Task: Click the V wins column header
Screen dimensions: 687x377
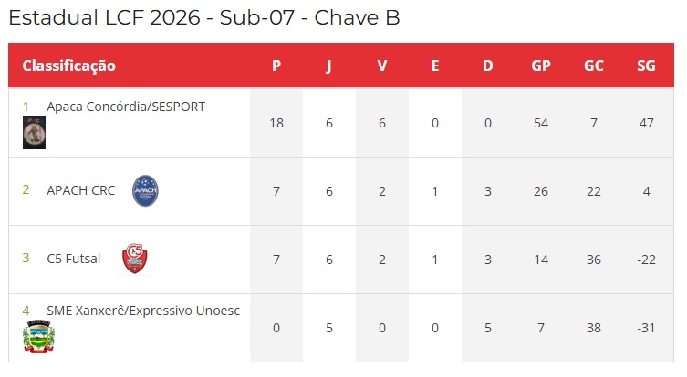Action: click(x=382, y=66)
